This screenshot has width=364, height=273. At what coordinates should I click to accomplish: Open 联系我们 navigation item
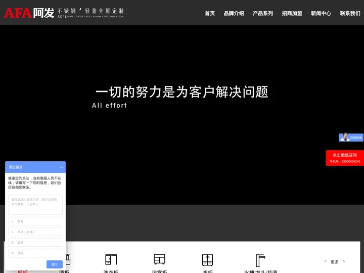click(350, 13)
